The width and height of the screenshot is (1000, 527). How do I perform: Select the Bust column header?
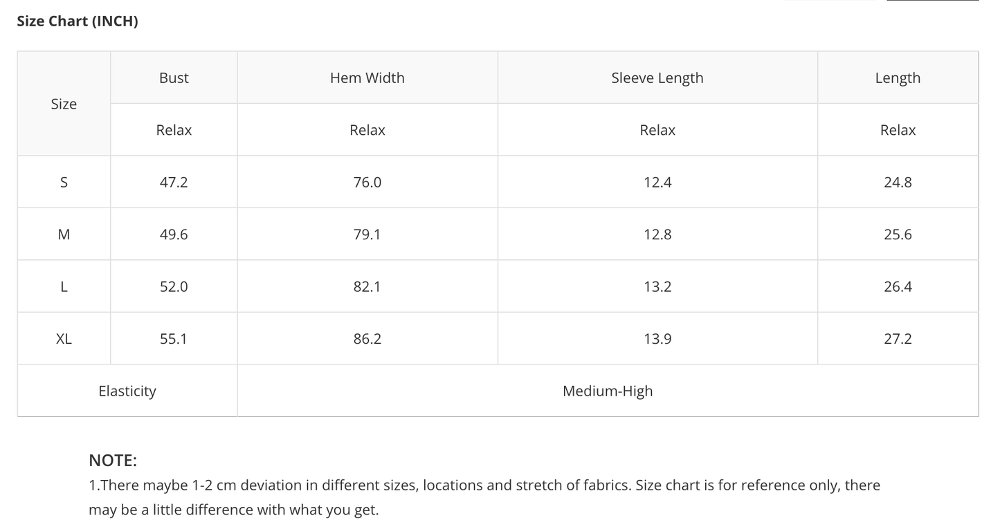[x=174, y=78]
